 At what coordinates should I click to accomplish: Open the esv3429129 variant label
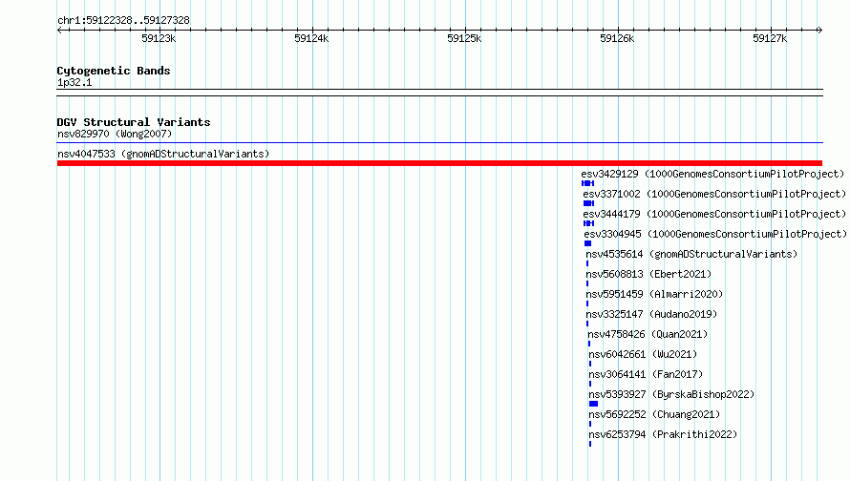coord(712,174)
